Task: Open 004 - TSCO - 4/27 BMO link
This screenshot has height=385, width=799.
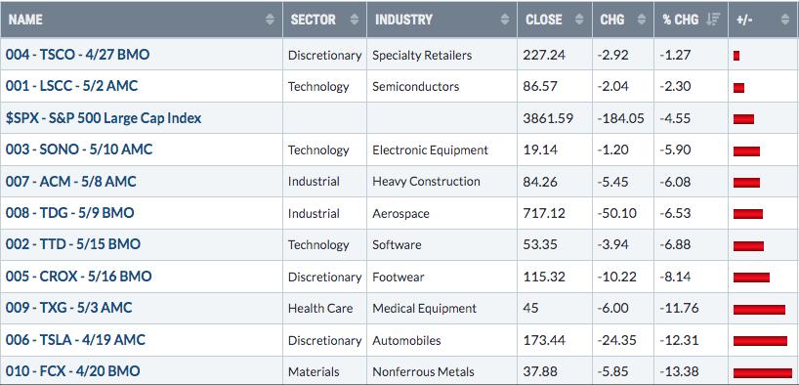Action: (x=77, y=54)
